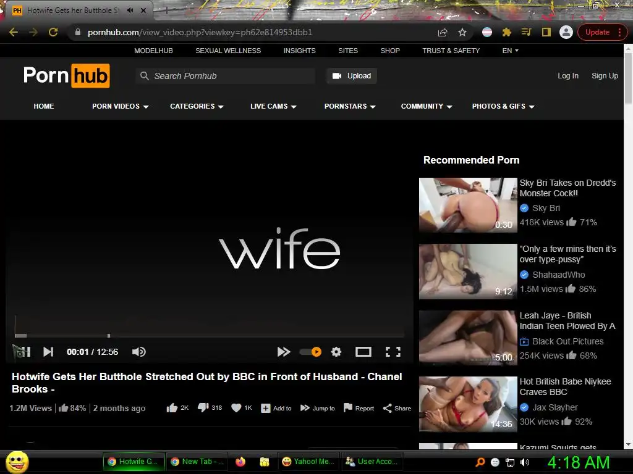Expand the EN language dropdown
The image size is (633, 474).
pyautogui.click(x=510, y=51)
